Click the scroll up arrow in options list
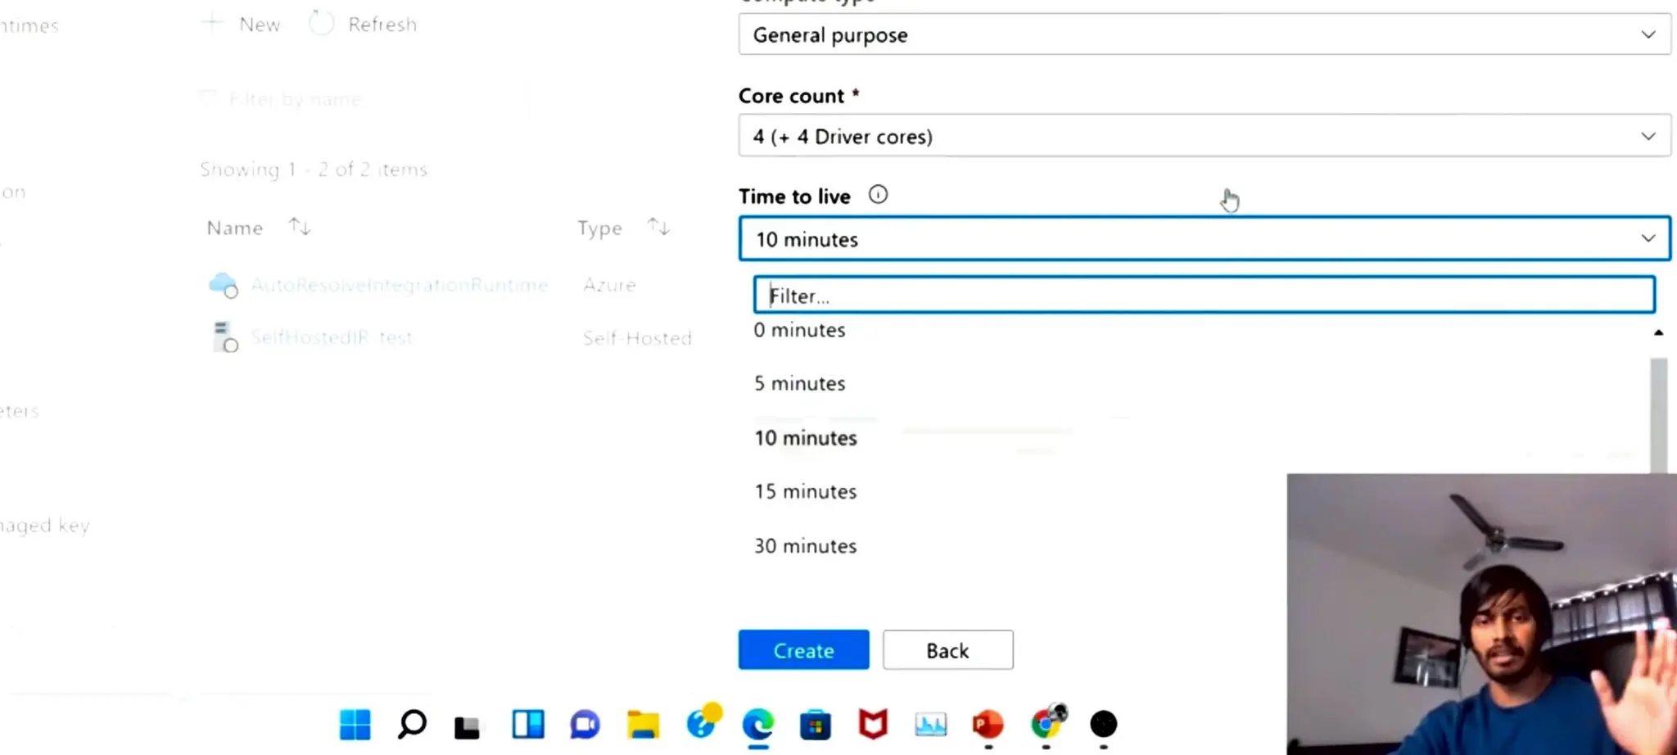 1658,332
